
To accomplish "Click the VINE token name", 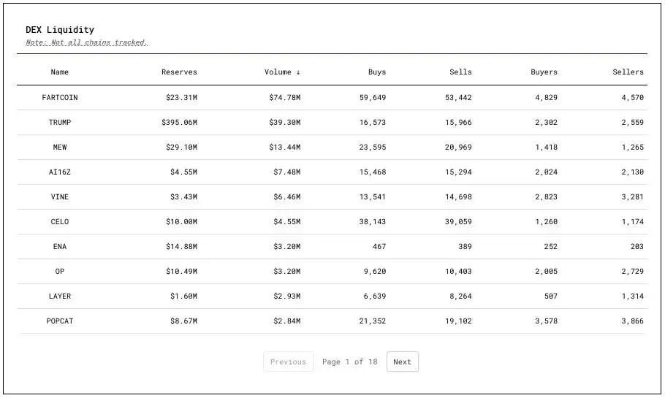I will tap(60, 197).
